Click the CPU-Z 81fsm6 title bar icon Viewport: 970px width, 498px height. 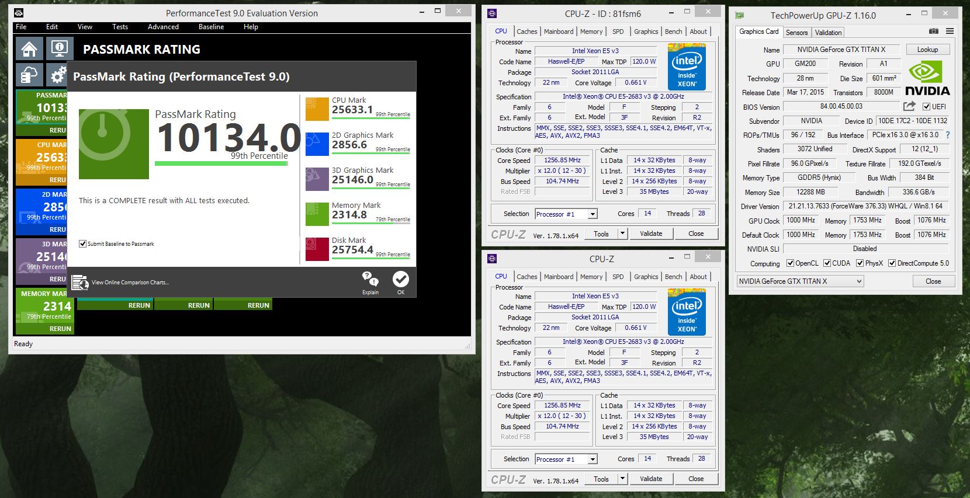point(492,13)
